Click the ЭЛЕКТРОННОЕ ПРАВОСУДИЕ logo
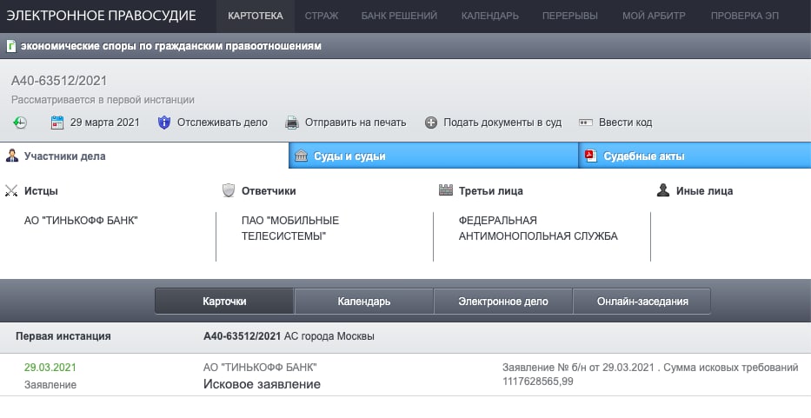The image size is (811, 418). click(101, 16)
